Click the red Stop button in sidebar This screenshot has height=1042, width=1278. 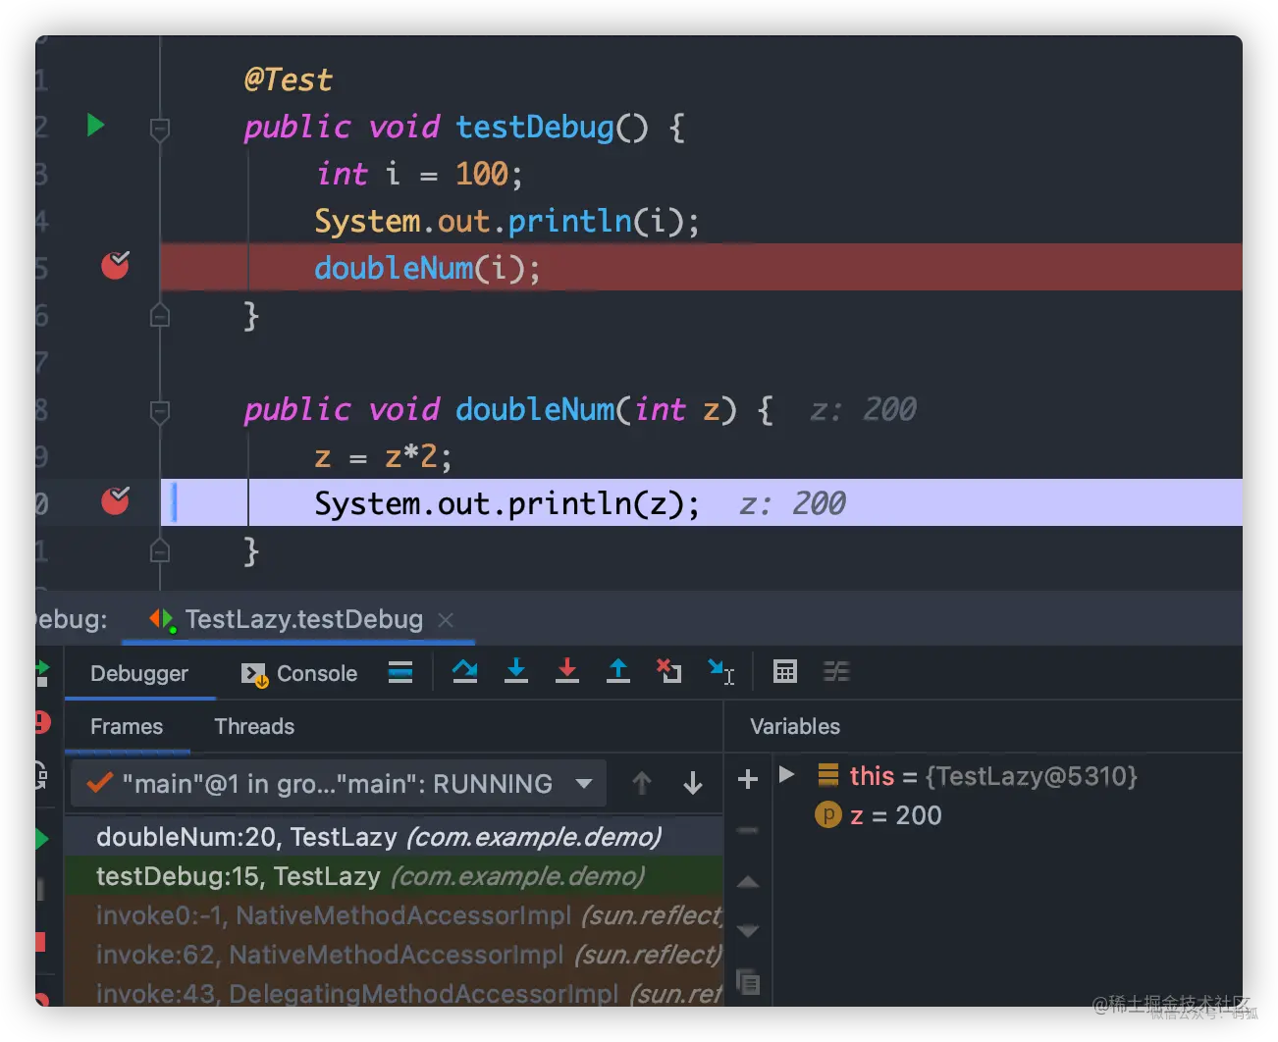click(x=40, y=942)
